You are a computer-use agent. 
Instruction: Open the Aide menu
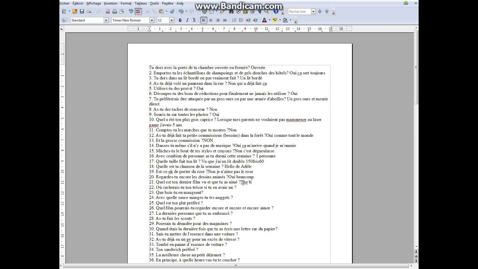[x=180, y=3]
